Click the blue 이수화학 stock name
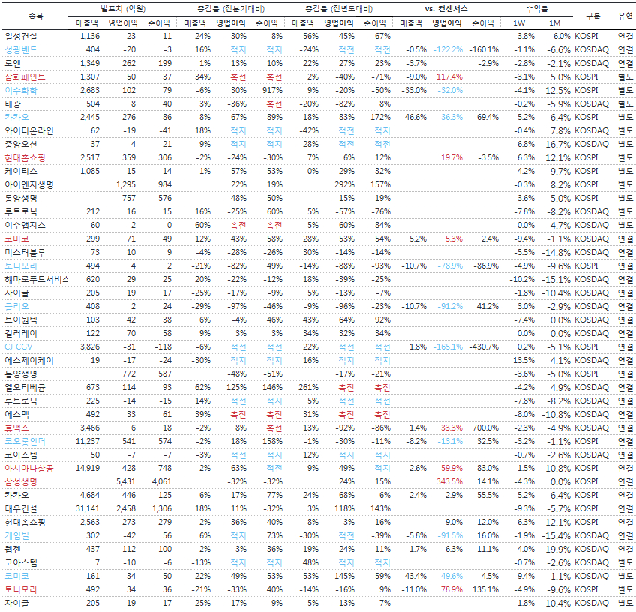Image resolution: width=636 pixels, height=612 pixels. click(x=21, y=91)
